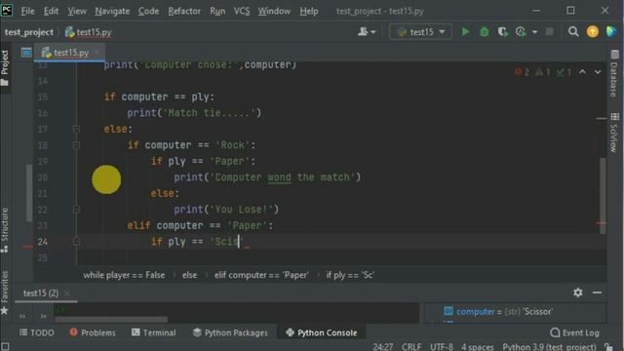Click the errors count indicator in editor
This screenshot has width=624, height=351.
coord(522,72)
